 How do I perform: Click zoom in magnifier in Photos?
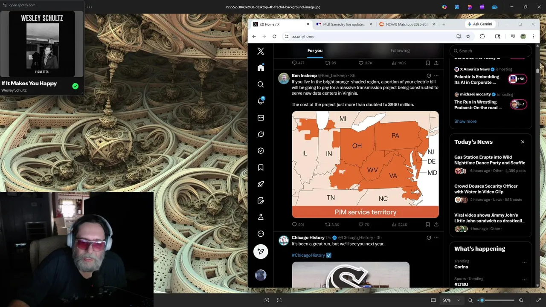[521, 300]
